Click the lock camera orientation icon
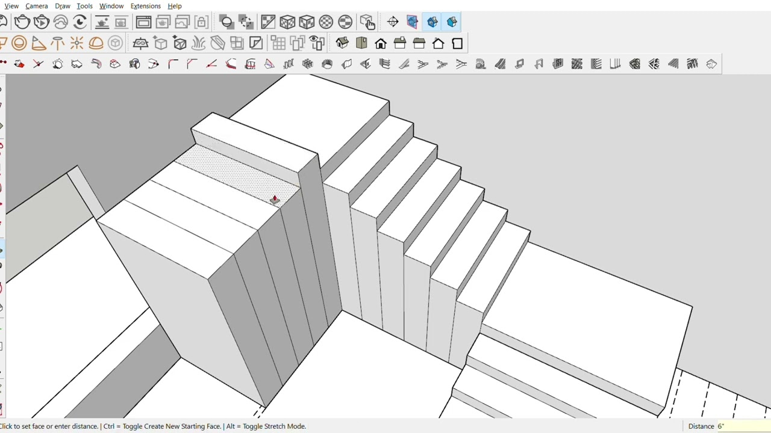 (201, 22)
